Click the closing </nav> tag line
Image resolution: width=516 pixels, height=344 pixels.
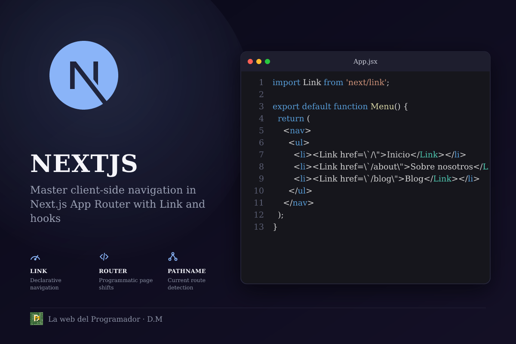(298, 203)
